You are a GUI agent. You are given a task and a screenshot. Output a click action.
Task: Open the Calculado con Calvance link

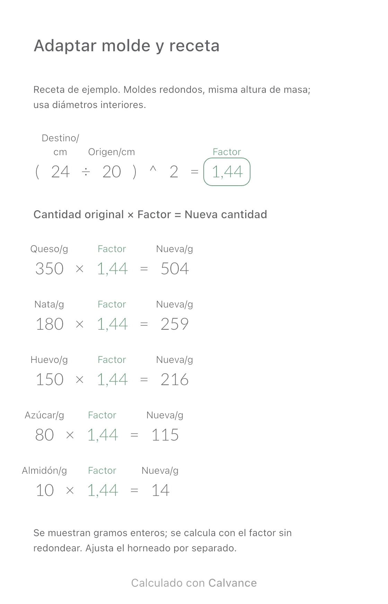(x=194, y=583)
